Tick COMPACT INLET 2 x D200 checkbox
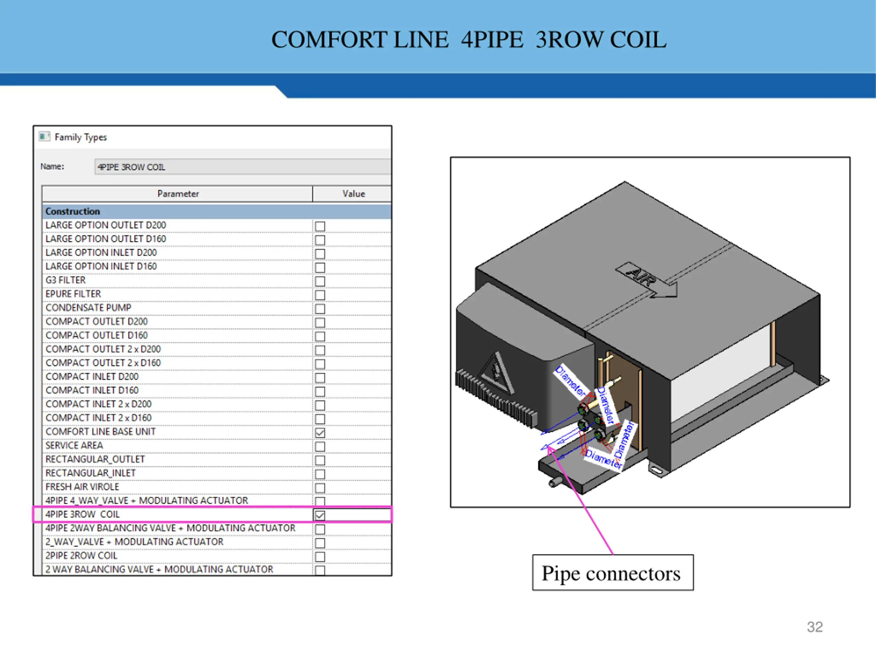Screen dimensions: 876x657 pyautogui.click(x=320, y=405)
